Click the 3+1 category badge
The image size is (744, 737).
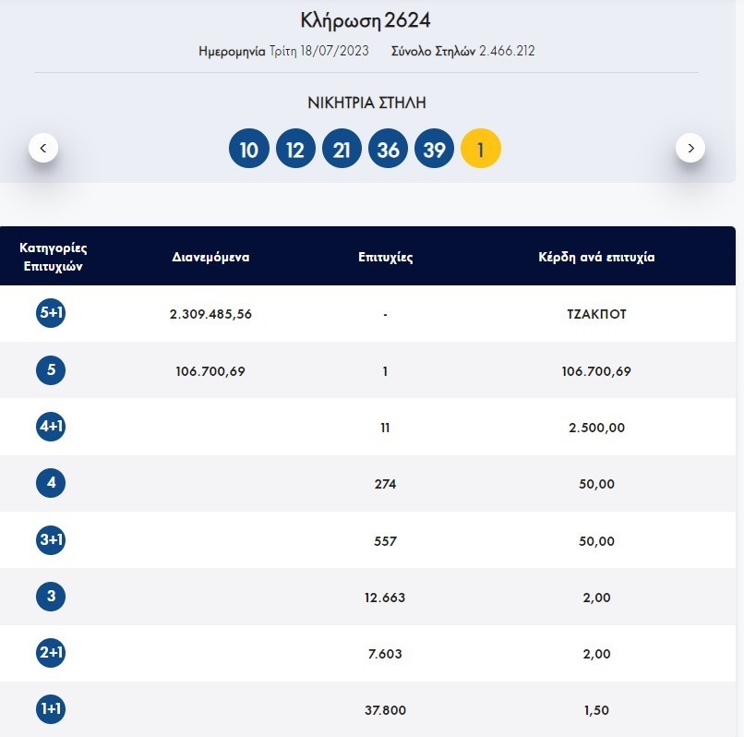tap(51, 540)
